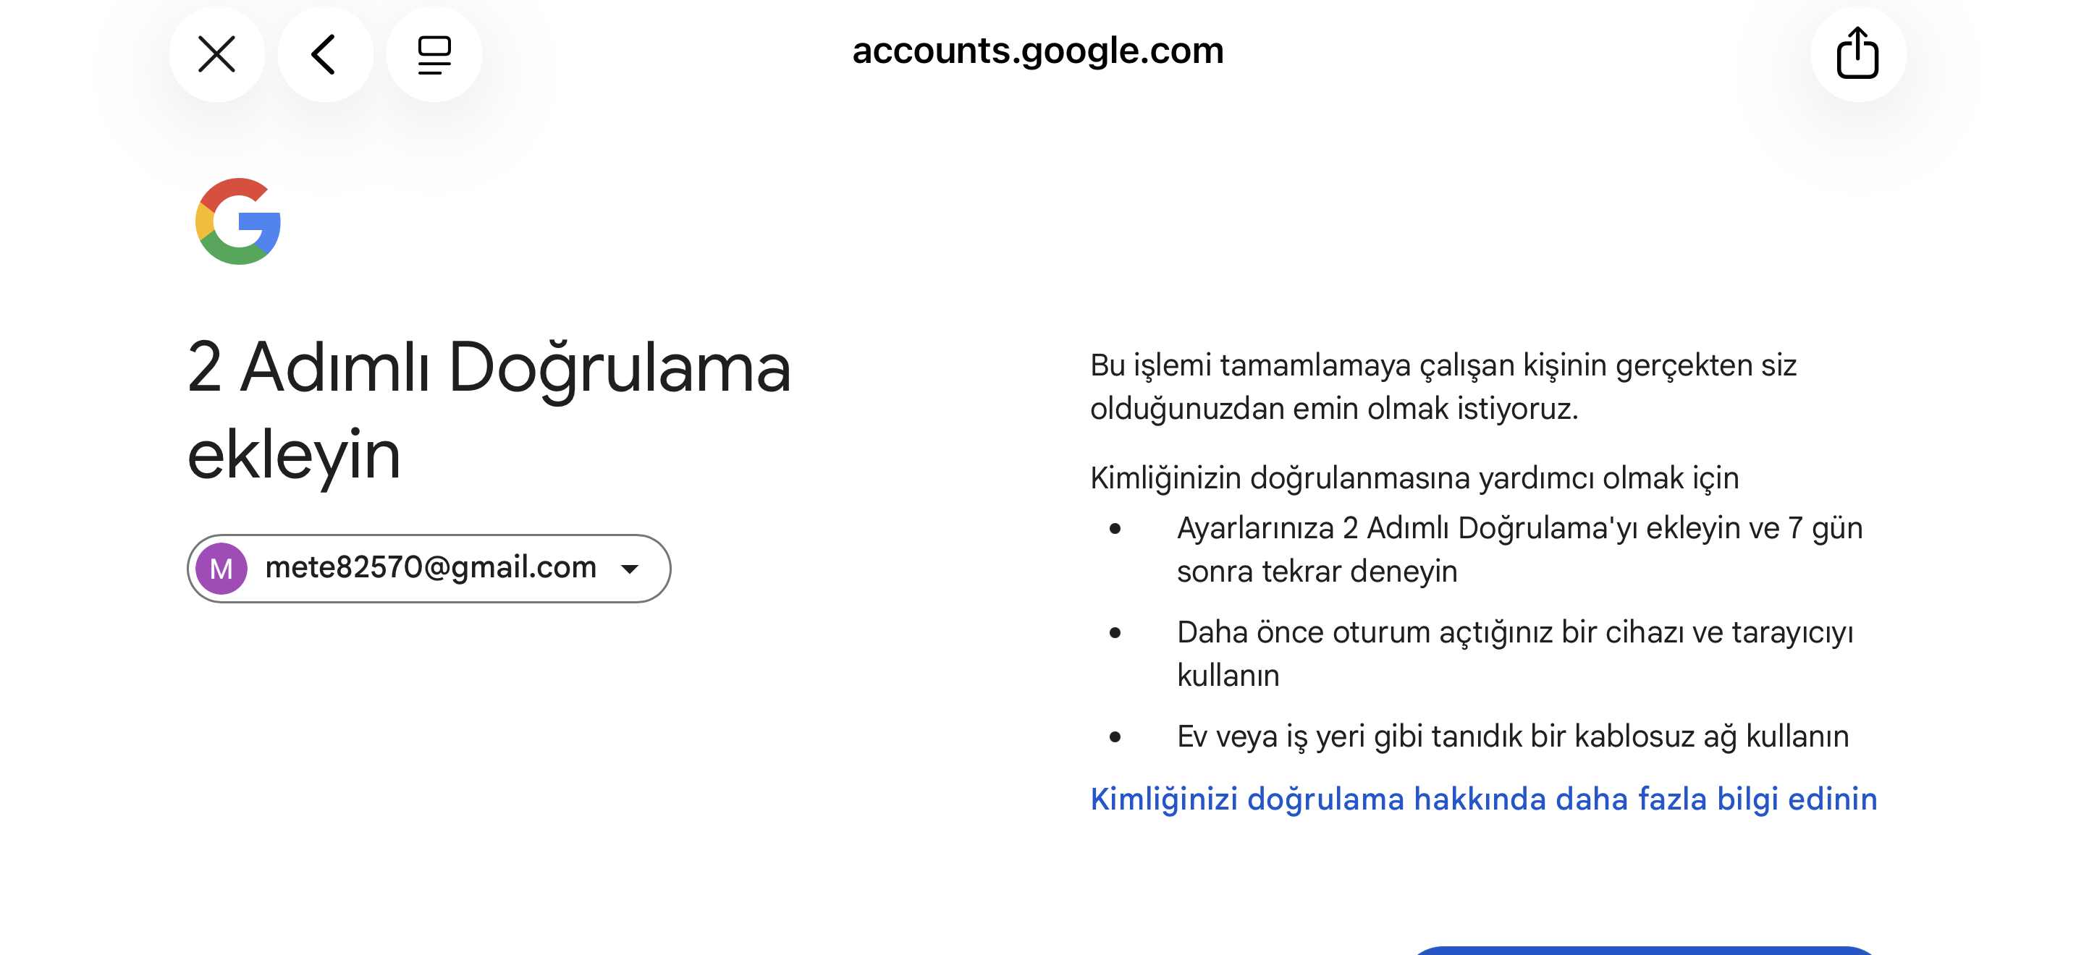Tap the share icon at top right
This screenshot has height=955, width=2076.
pyautogui.click(x=1858, y=55)
